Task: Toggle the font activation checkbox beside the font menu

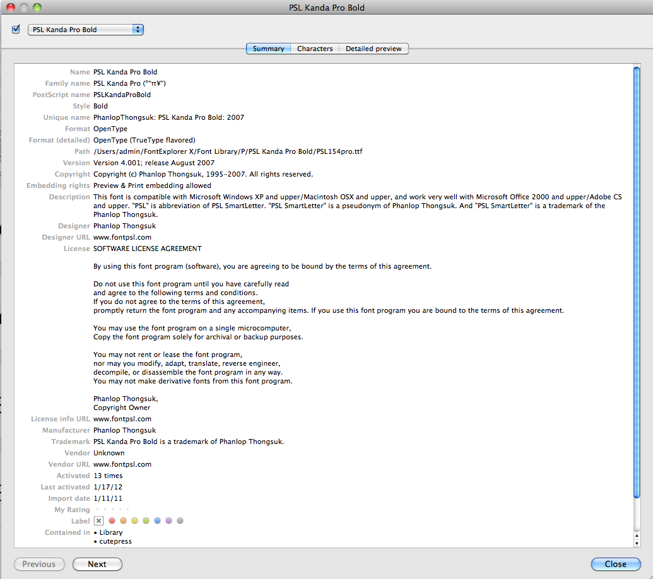Action: click(16, 29)
